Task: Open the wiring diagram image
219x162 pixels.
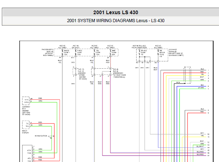Action: click(116, 102)
